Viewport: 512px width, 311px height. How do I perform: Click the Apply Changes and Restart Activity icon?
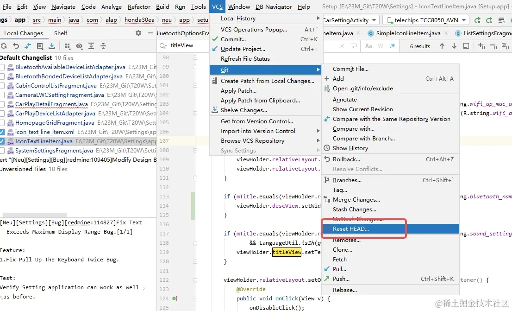click(x=477, y=20)
